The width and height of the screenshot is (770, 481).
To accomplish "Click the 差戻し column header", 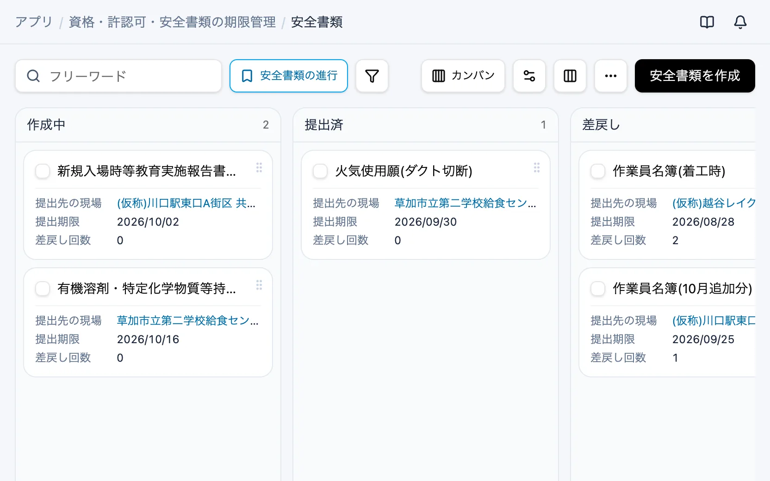I will pos(663,125).
